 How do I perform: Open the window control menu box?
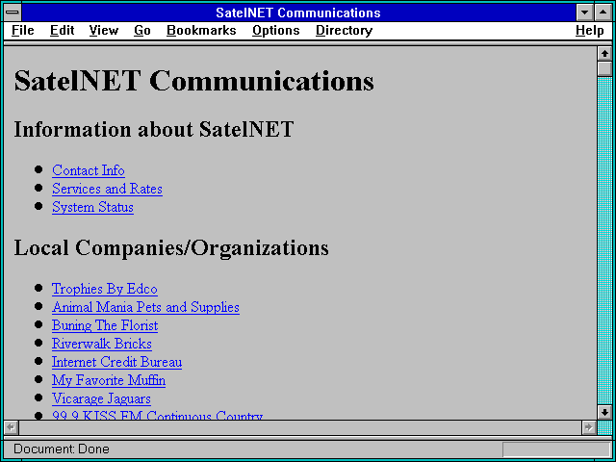[x=13, y=13]
